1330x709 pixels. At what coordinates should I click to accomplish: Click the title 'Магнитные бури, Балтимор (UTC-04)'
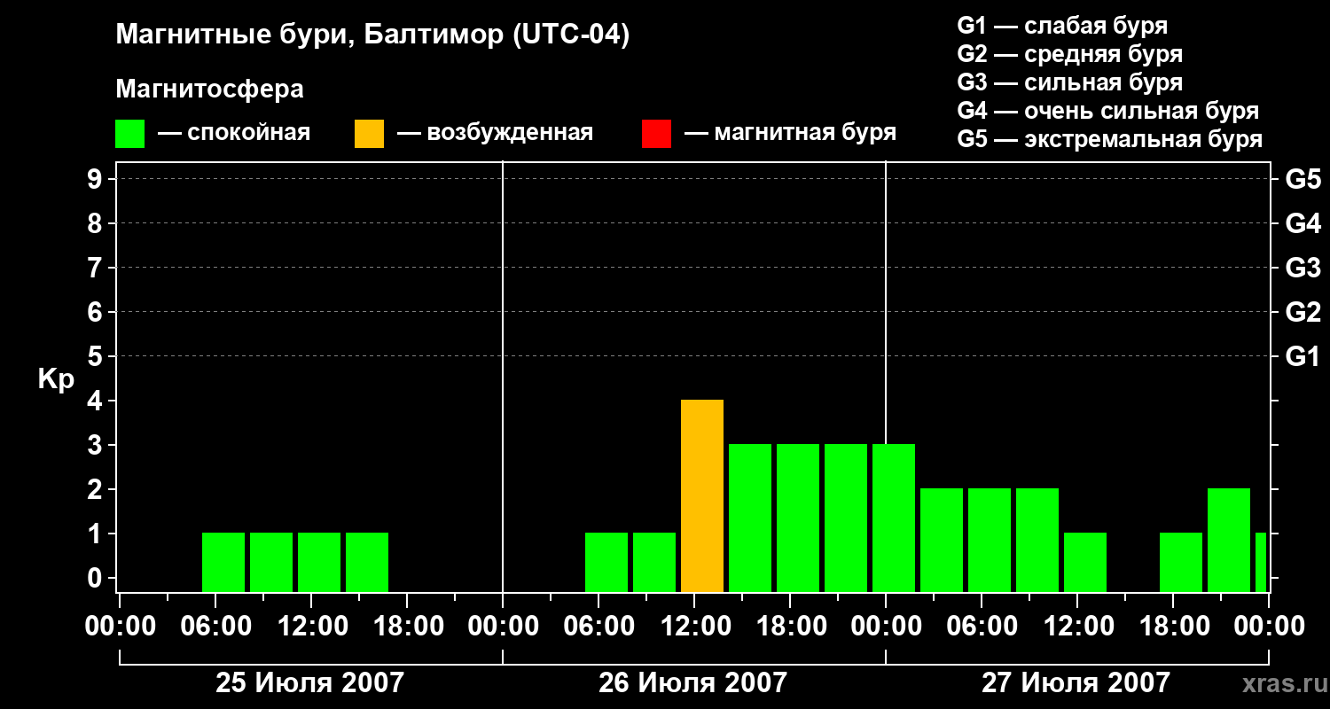coord(372,35)
